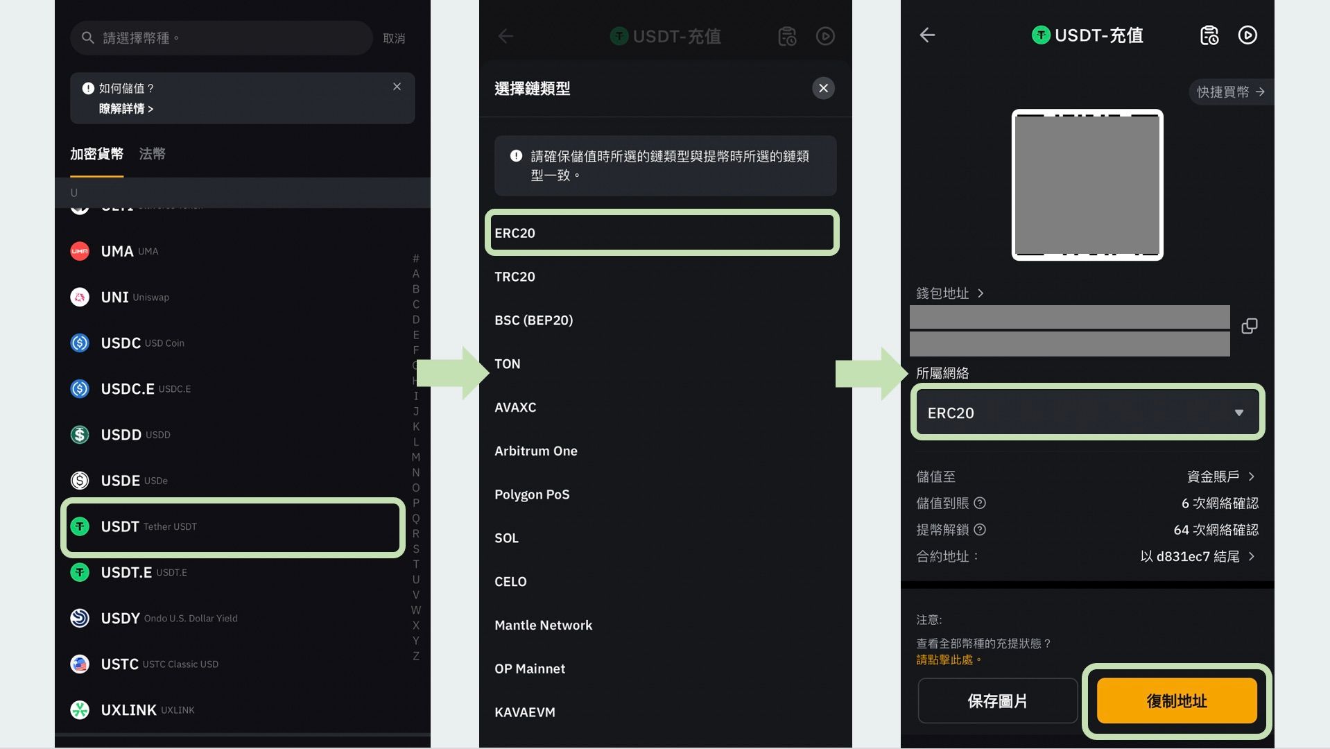Click the UNI Uniswap coin icon
Screen dimensions: 1330x749
pos(80,297)
